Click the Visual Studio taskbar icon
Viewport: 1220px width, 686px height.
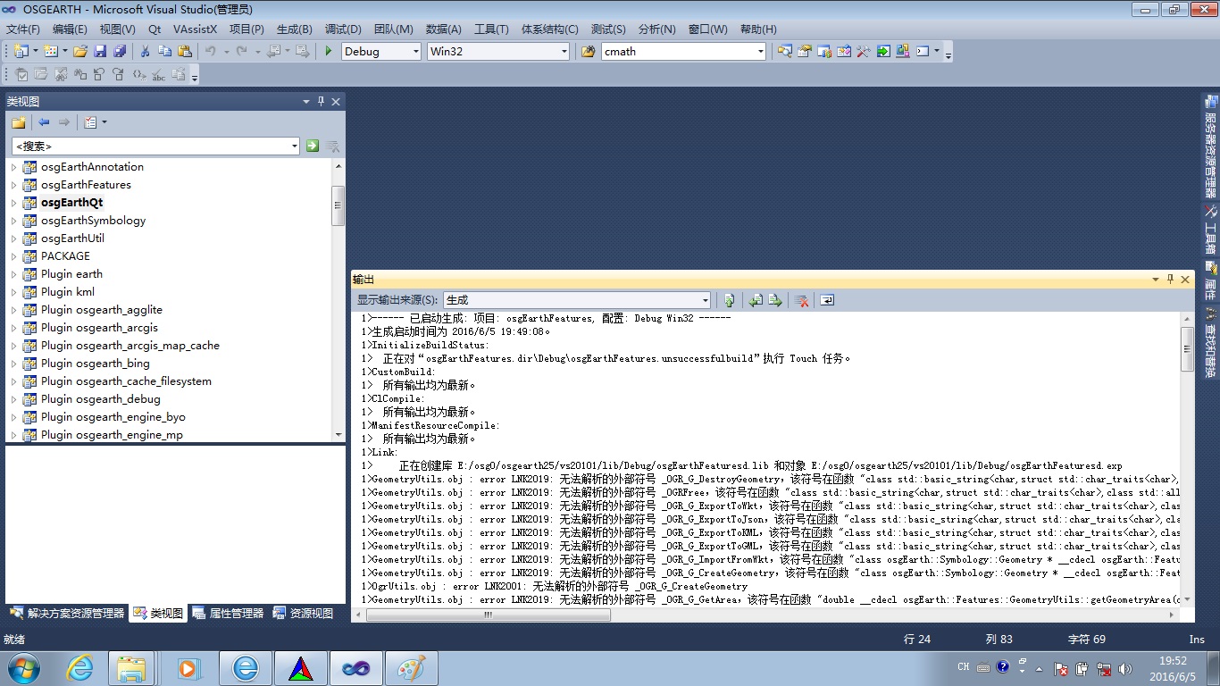(355, 668)
